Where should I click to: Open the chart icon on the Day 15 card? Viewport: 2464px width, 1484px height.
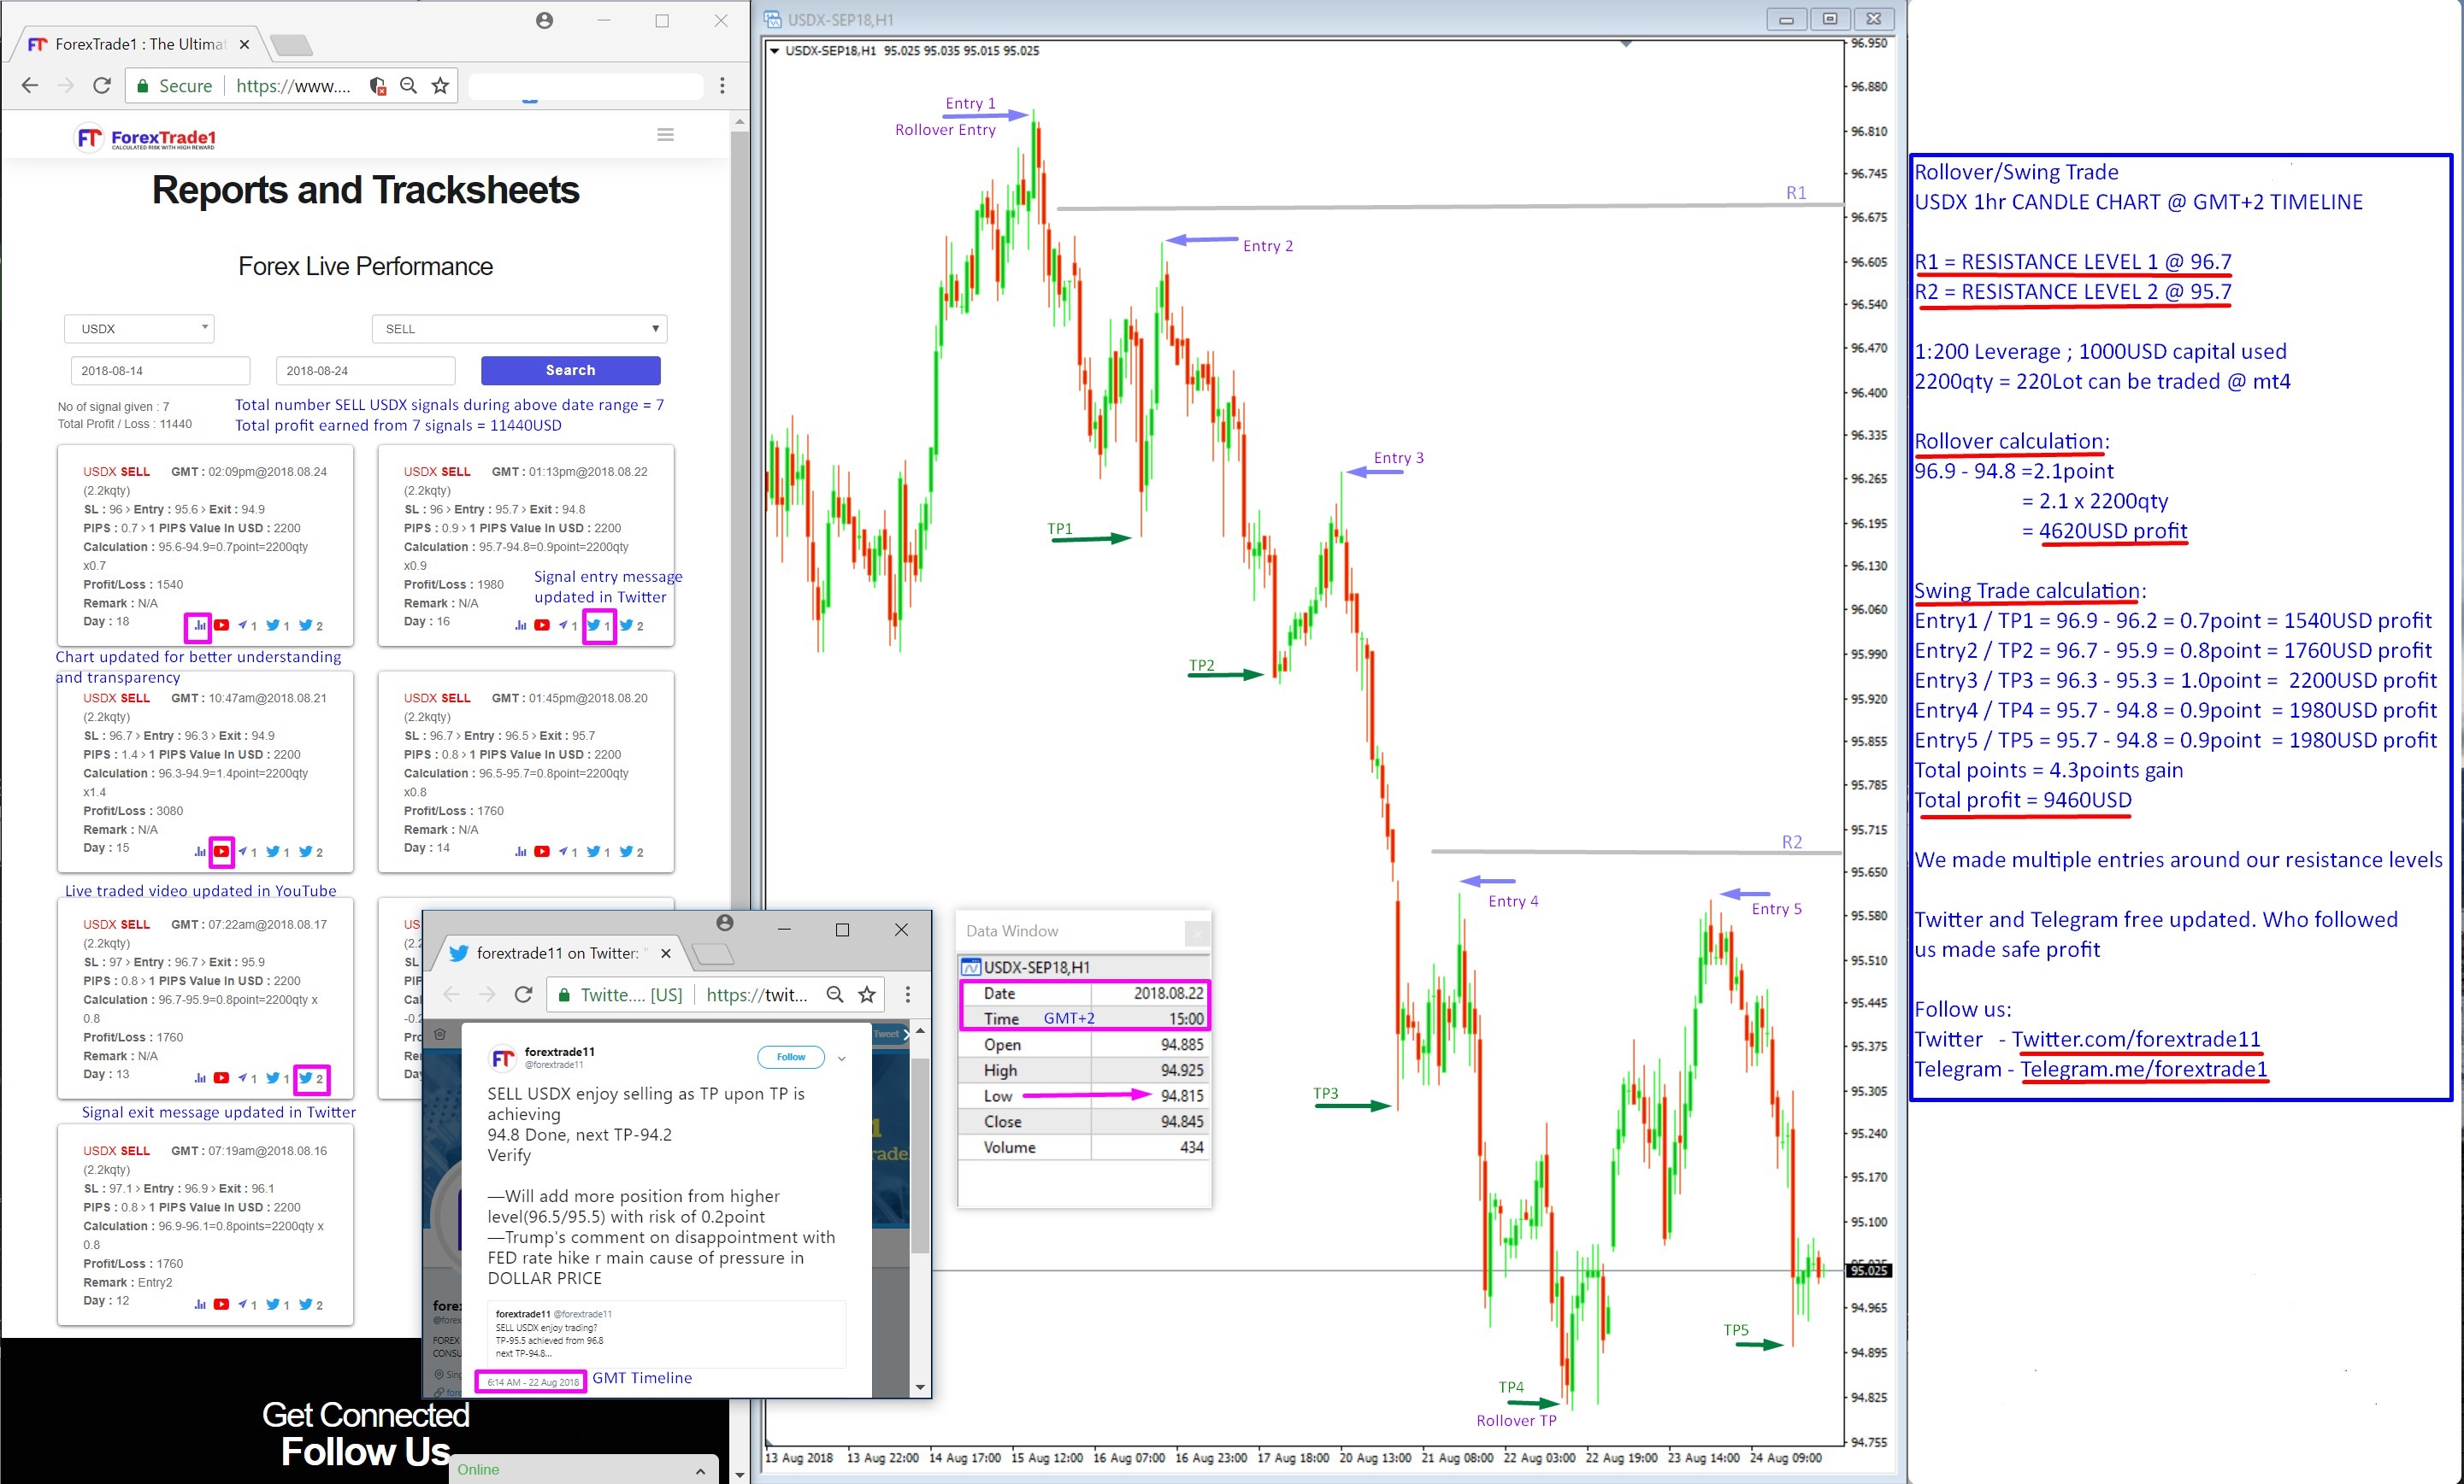pos(199,853)
